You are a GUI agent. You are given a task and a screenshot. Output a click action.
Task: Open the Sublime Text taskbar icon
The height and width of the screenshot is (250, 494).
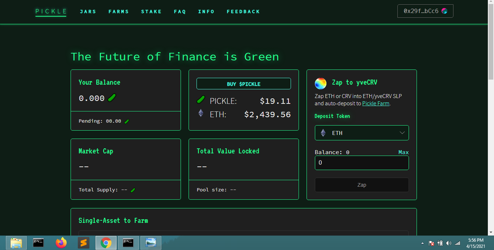point(84,243)
